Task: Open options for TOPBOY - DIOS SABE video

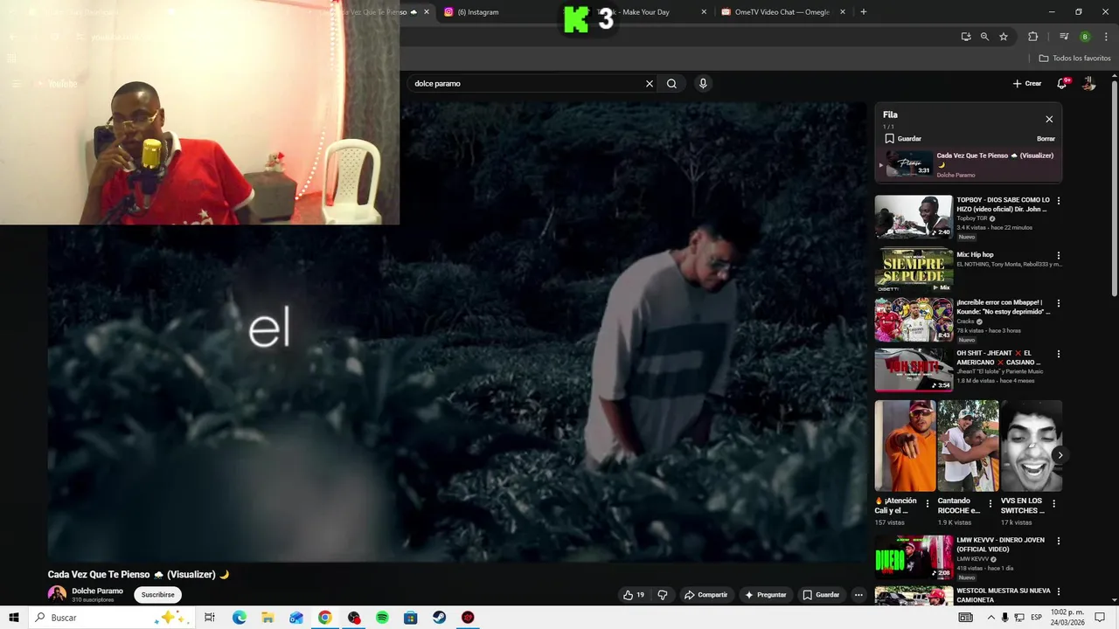Action: (1059, 201)
